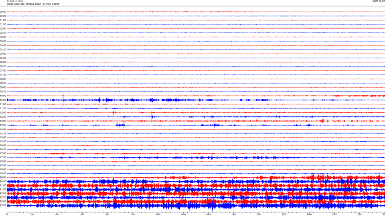Click the station code IG.ACLR..HHZ header

click(x=14, y=1)
